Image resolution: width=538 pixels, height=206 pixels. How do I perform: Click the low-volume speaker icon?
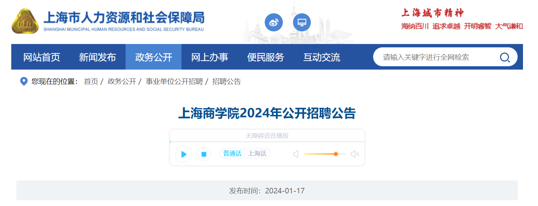point(296,154)
